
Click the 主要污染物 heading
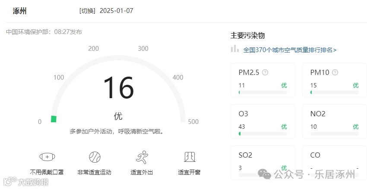(248, 35)
